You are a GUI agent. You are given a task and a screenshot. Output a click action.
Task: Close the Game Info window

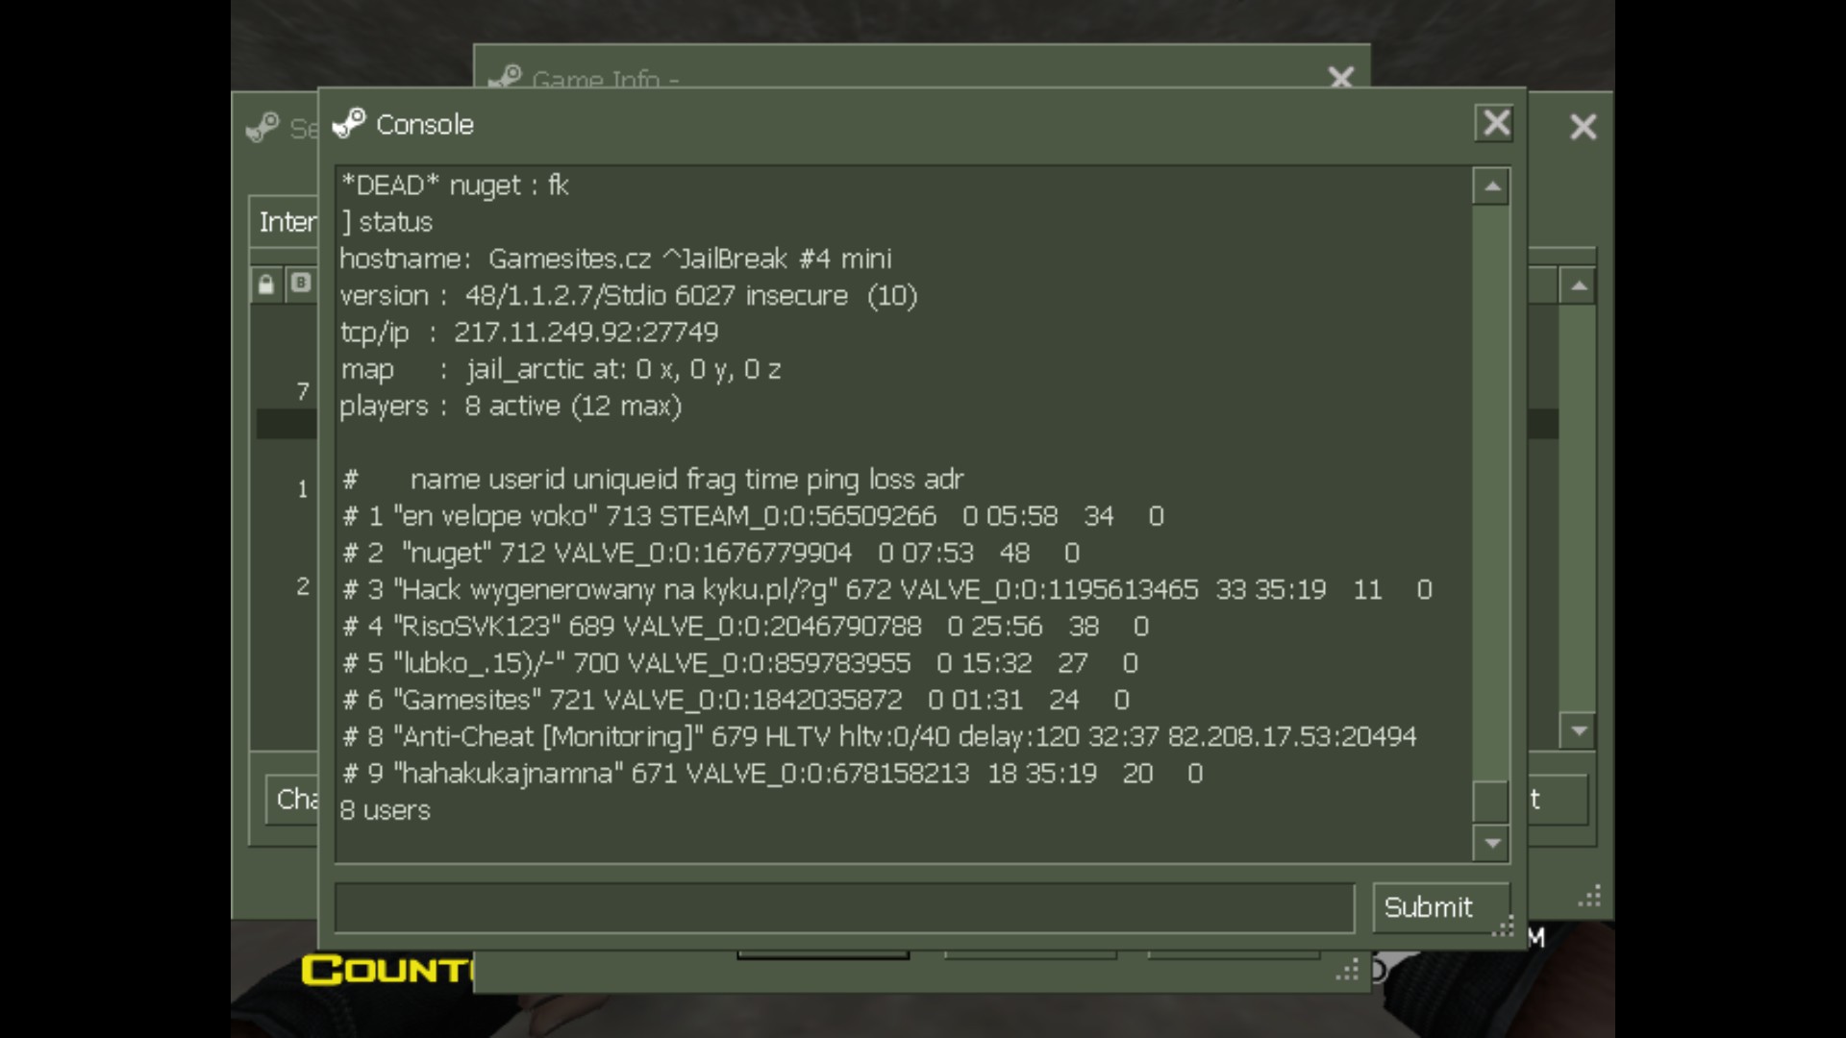[x=1340, y=77]
